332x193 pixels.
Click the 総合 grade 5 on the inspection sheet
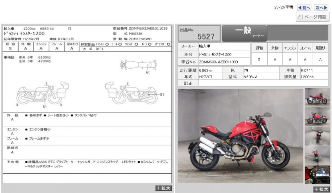[10, 49]
